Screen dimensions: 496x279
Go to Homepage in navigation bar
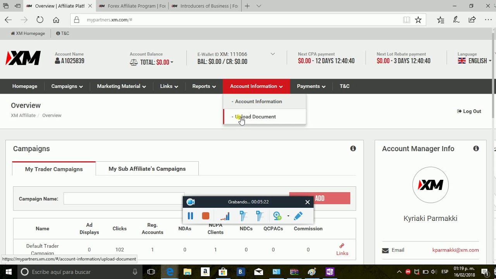[x=25, y=86]
